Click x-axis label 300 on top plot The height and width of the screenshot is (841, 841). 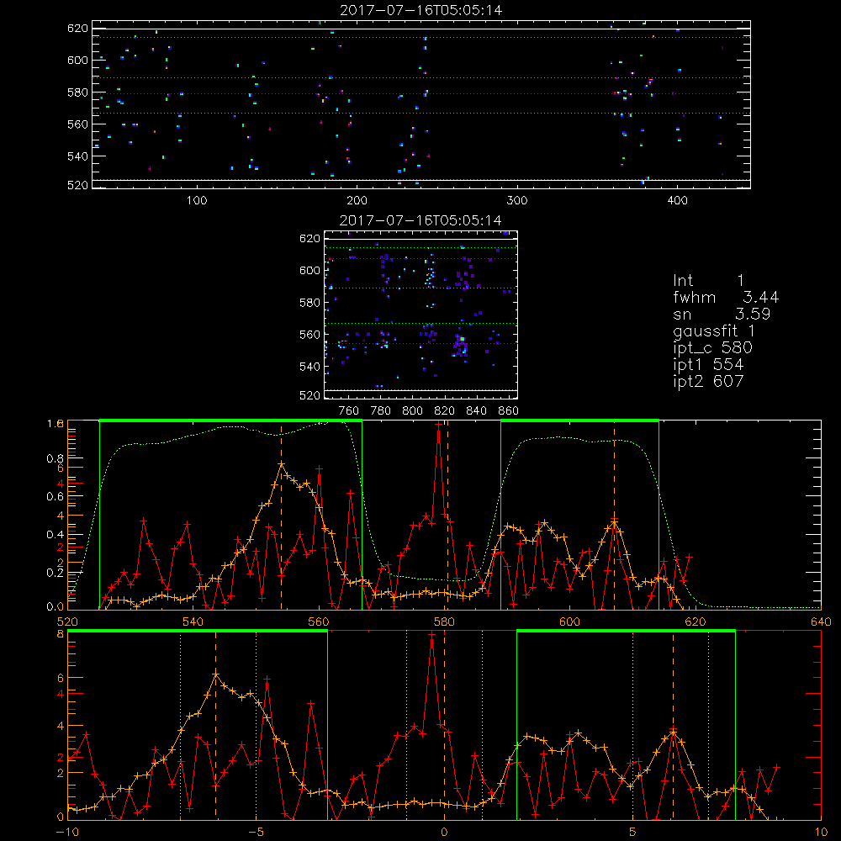tap(517, 201)
